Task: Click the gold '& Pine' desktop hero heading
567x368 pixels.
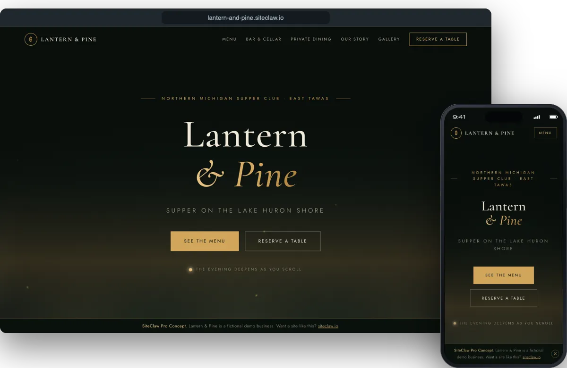Action: point(247,175)
